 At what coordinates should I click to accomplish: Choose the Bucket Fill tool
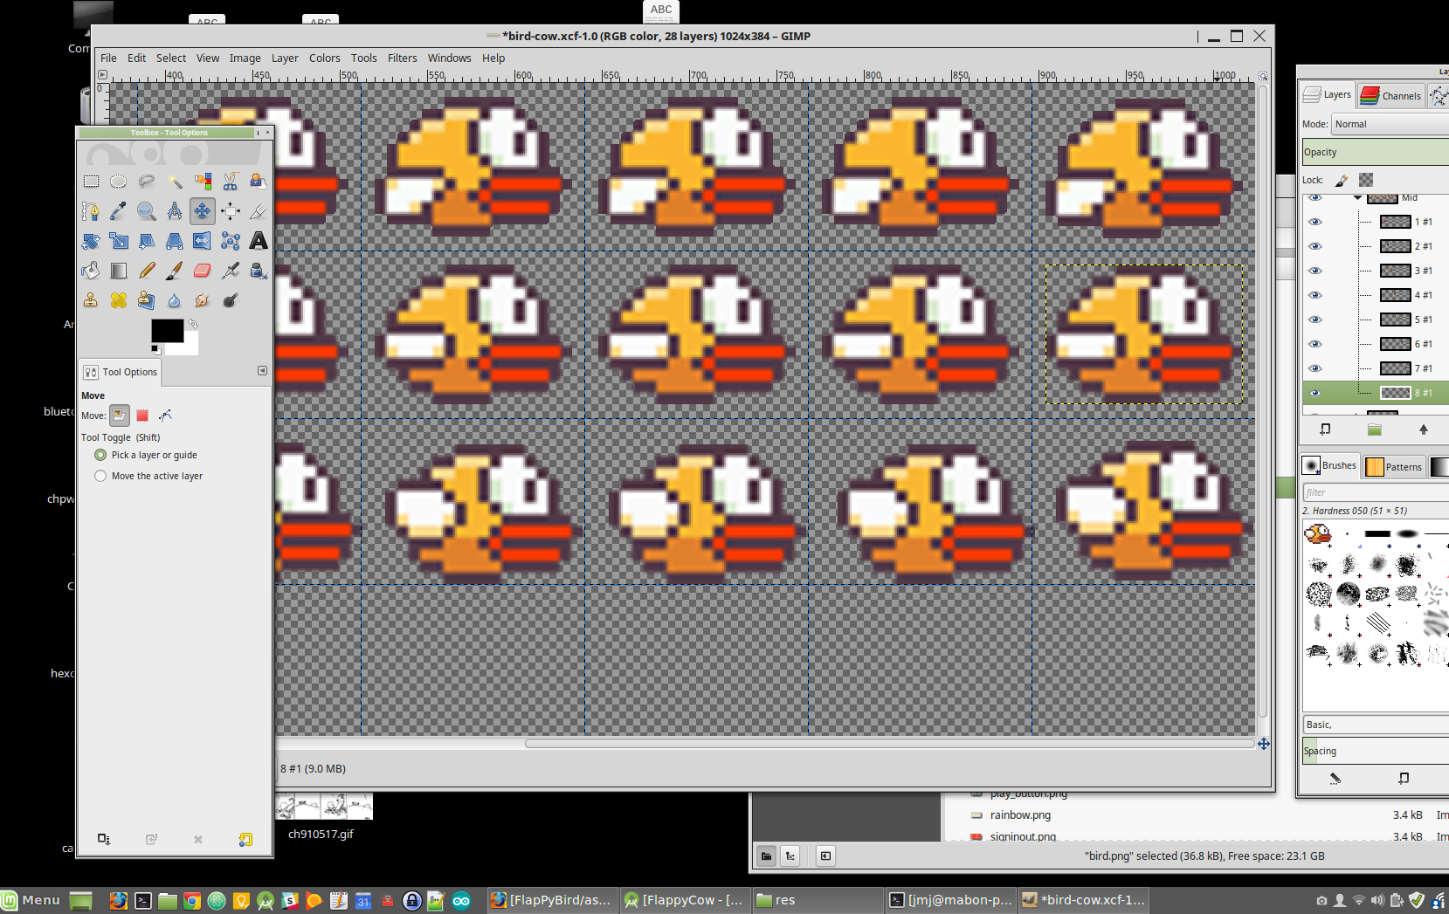tap(90, 271)
